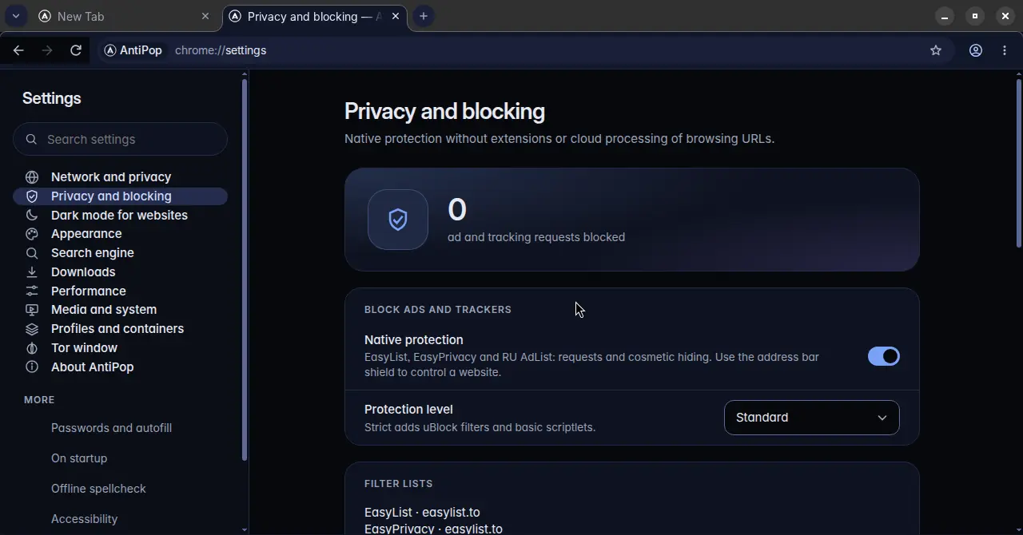Viewport: 1023px width, 535px height.
Task: Open On startup settings link
Action: [79, 458]
